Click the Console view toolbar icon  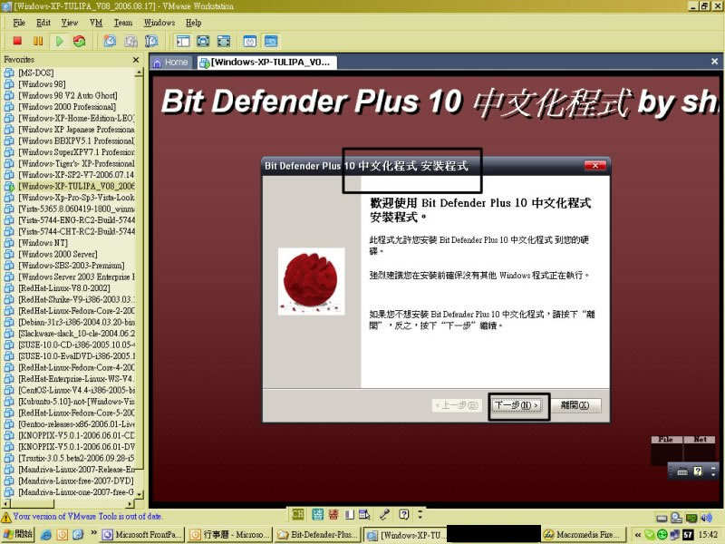pos(271,41)
